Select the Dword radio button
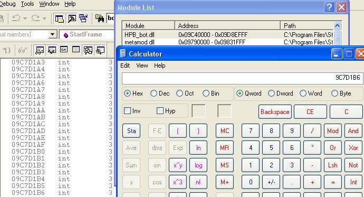Viewport: 364px width, 197px height. (271, 93)
